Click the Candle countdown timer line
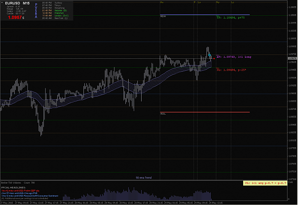Viewport: 298px width, 205px height. click(15, 13)
